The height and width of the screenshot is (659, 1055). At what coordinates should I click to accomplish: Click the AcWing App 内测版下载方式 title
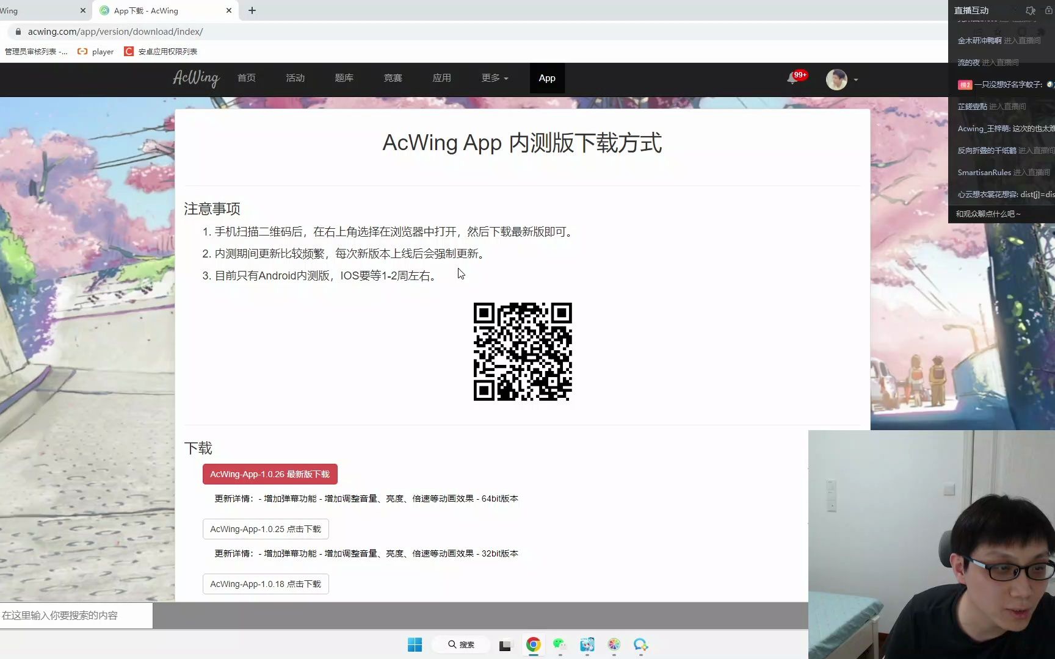523,143
